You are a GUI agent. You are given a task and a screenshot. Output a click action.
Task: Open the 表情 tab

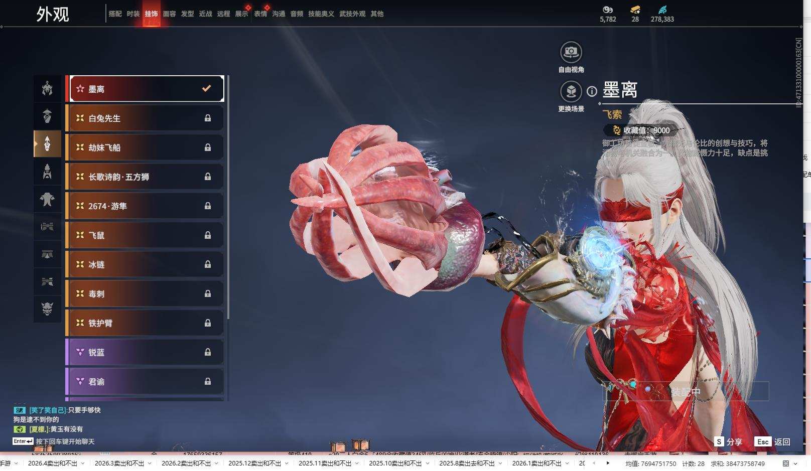(x=260, y=14)
